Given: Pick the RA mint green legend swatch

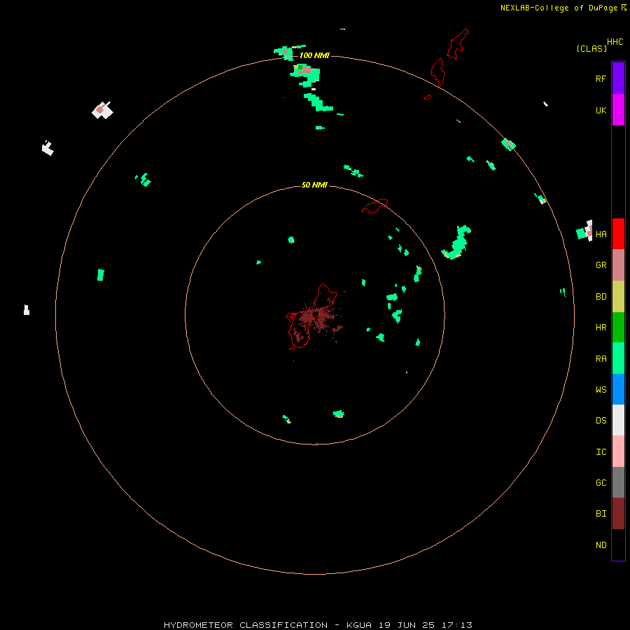Looking at the screenshot, I should click(618, 358).
